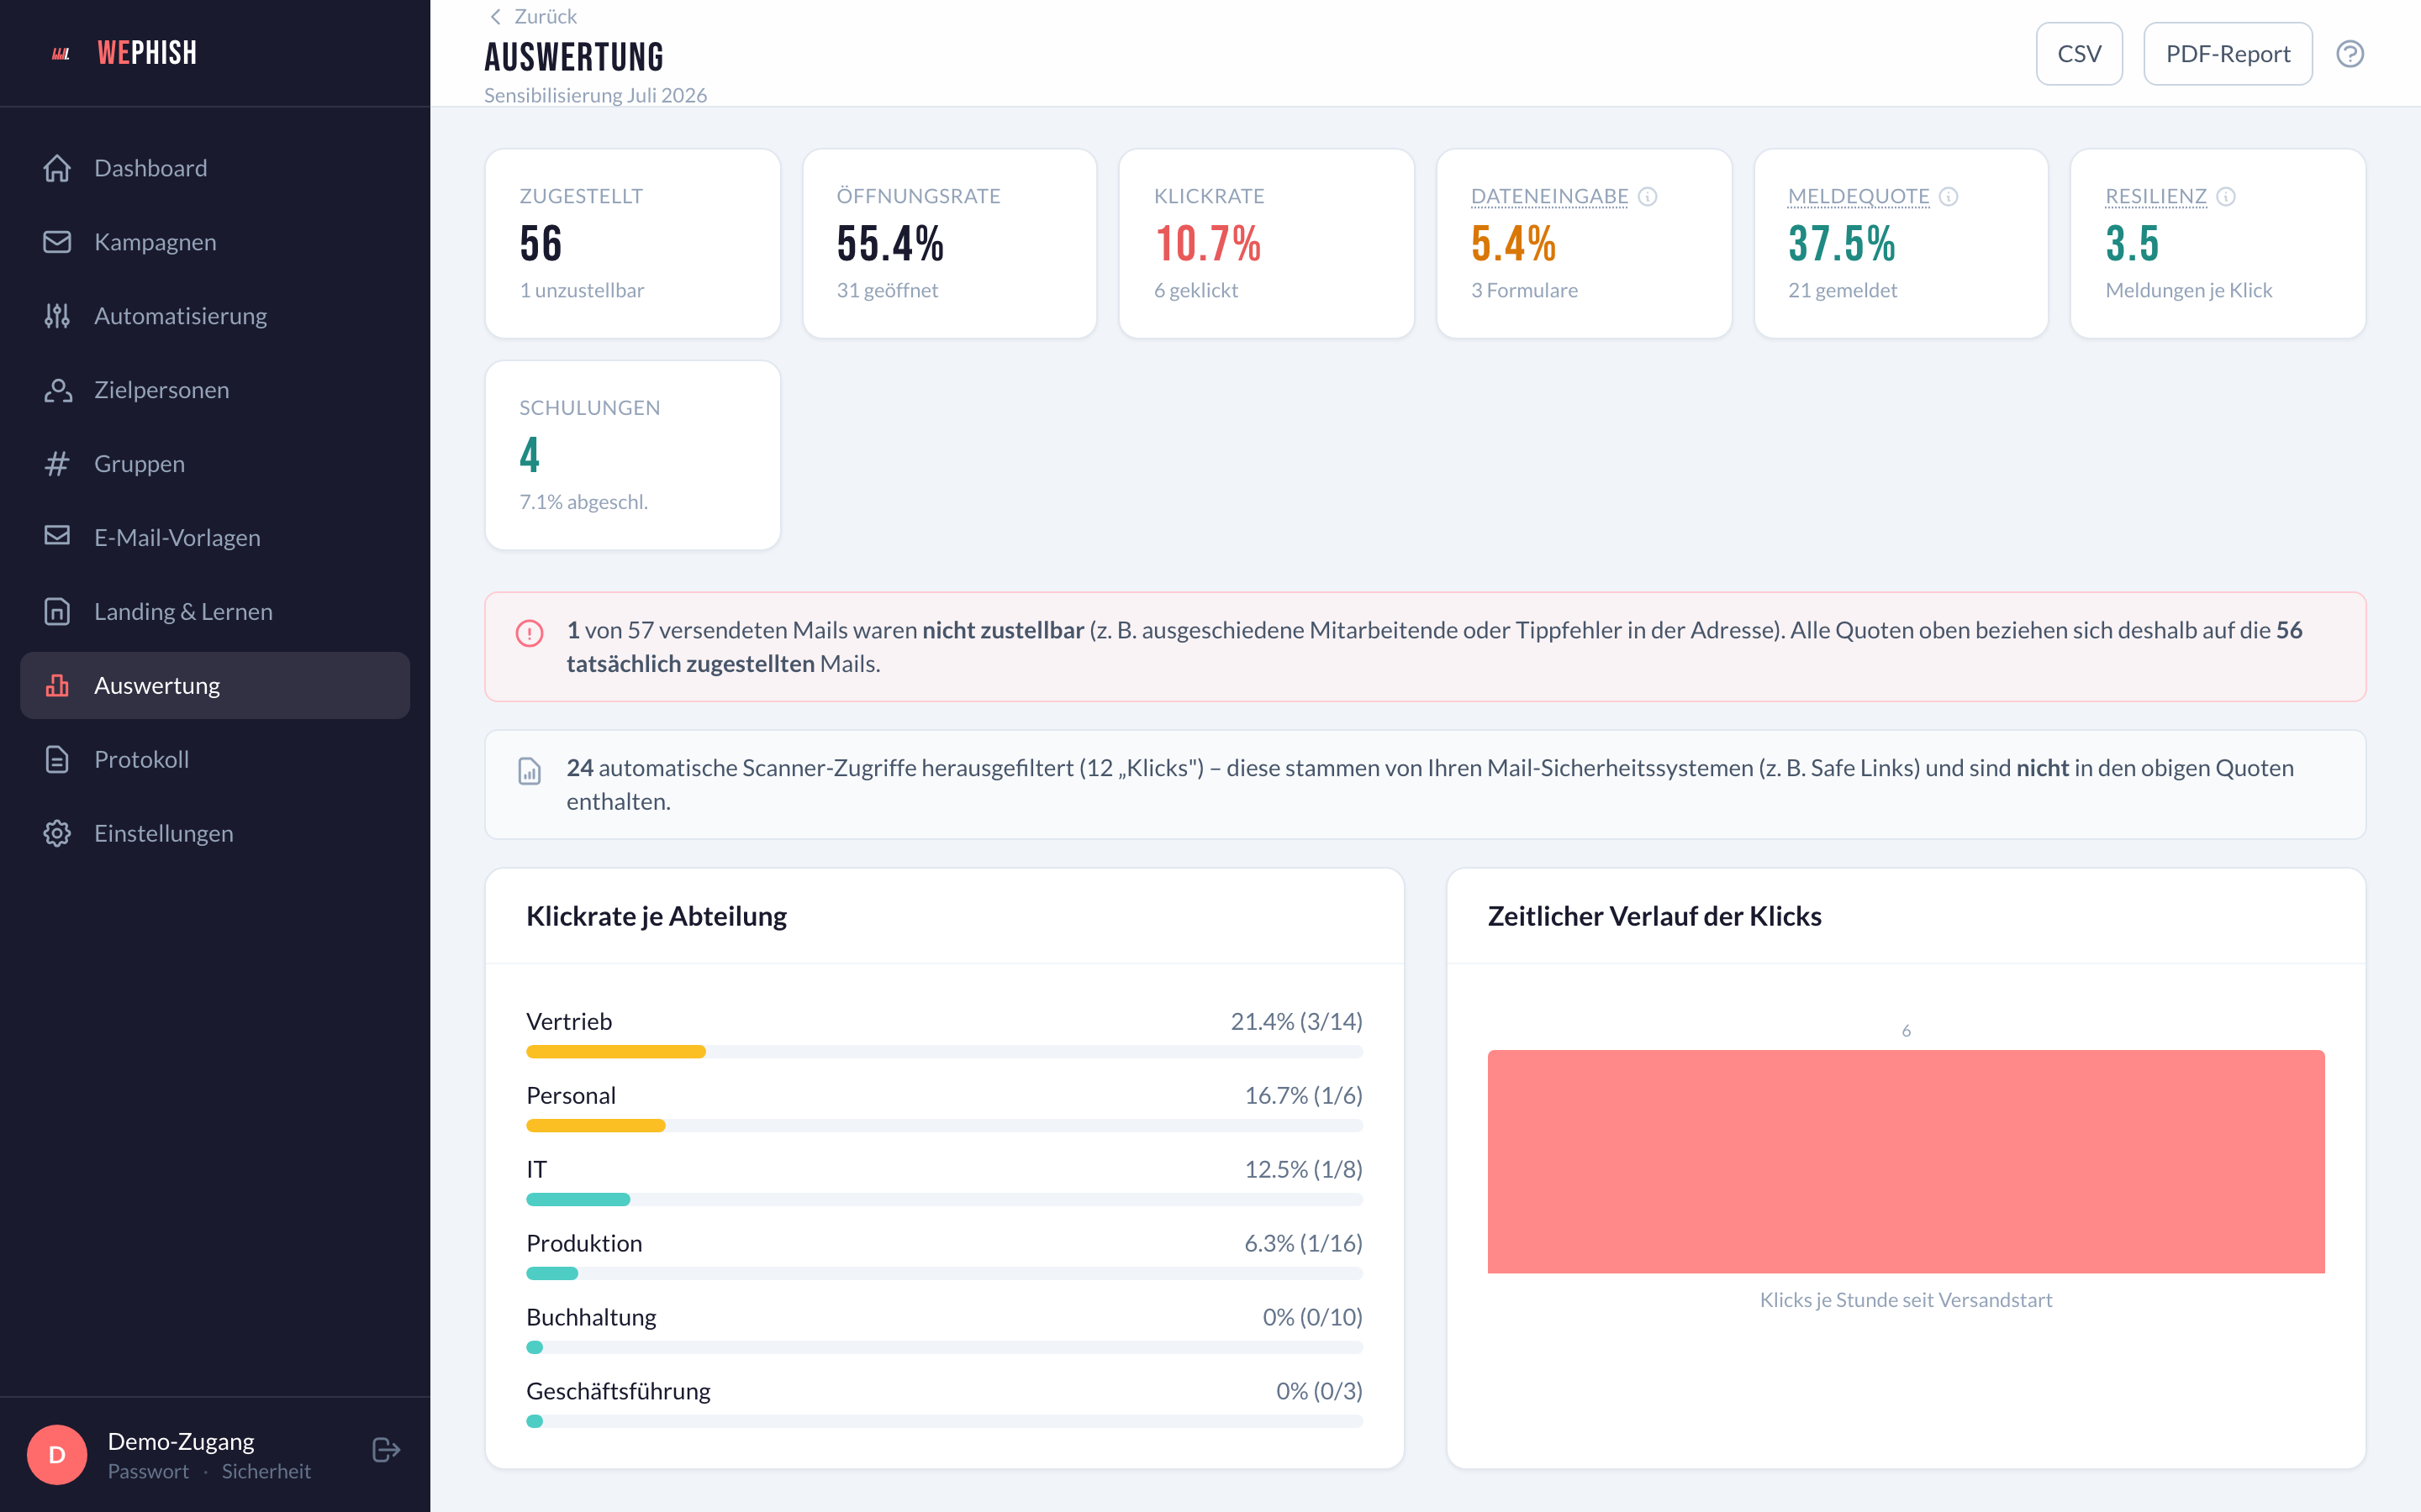Image resolution: width=2421 pixels, height=1512 pixels.
Task: Click the red bar in the Klicks chart
Action: pyautogui.click(x=1906, y=1161)
